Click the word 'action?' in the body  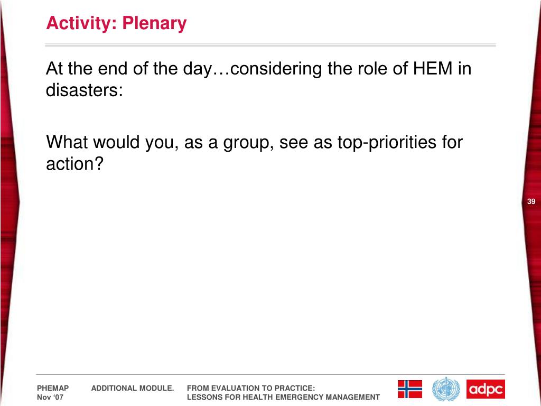click(x=75, y=164)
